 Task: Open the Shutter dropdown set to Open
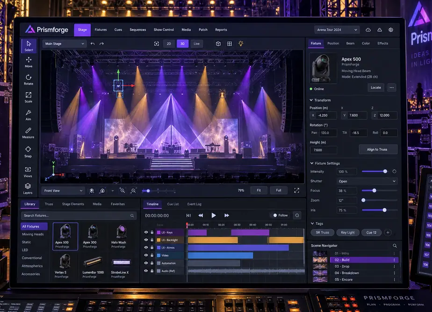[x=367, y=181]
